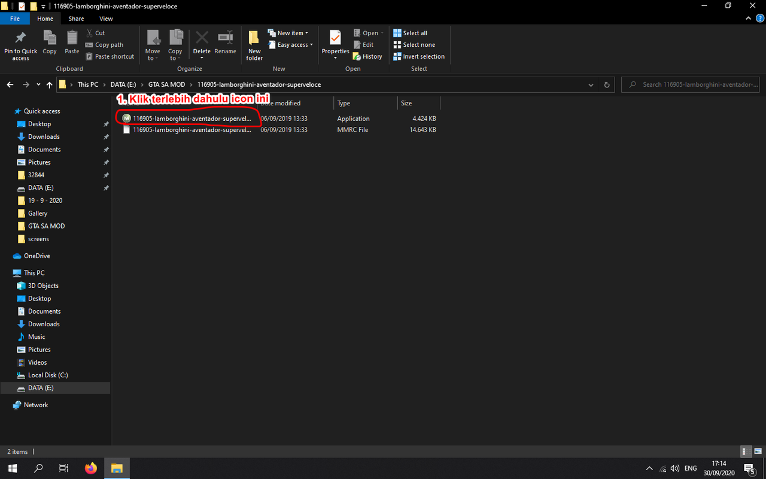Open the 32844 folder in sidebar
The image size is (766, 479).
[x=36, y=175]
